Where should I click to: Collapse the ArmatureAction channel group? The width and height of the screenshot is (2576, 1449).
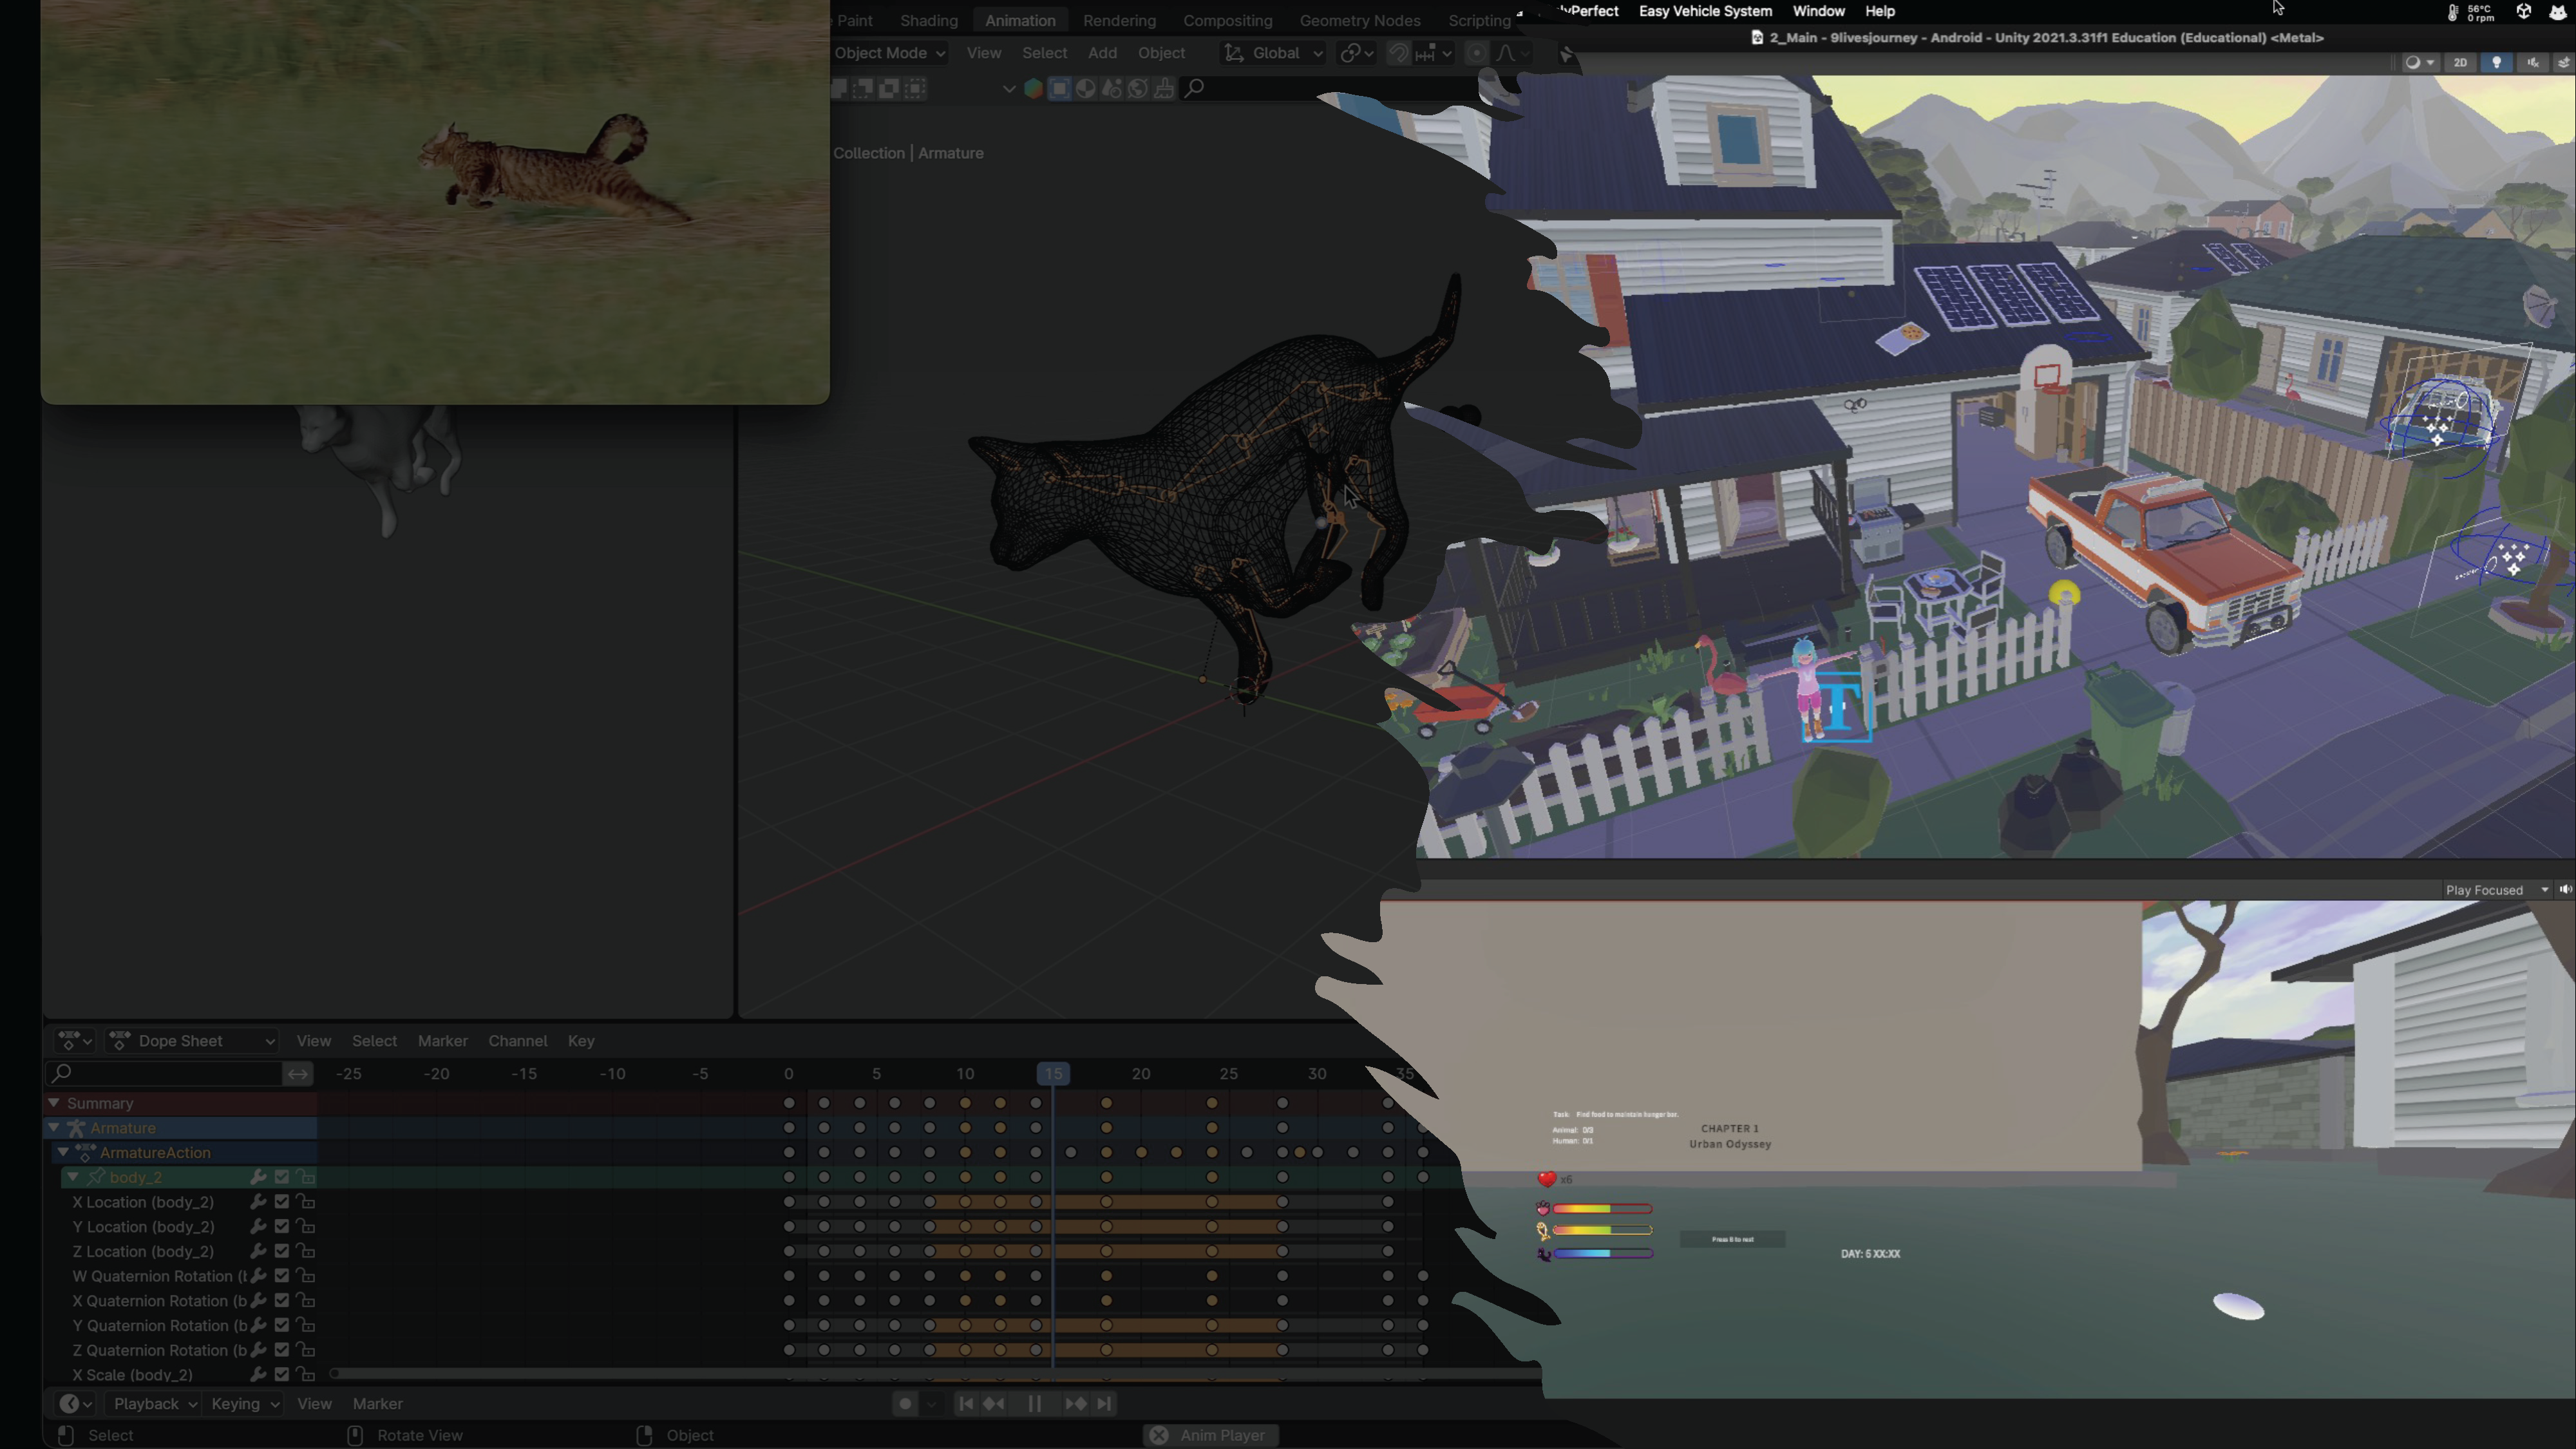63,1153
